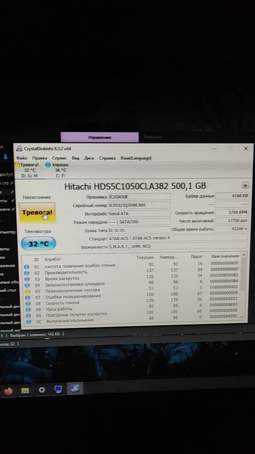
Task: Click the Hitachi HDS5C1050CLA382 disk title
Action: pos(135,186)
